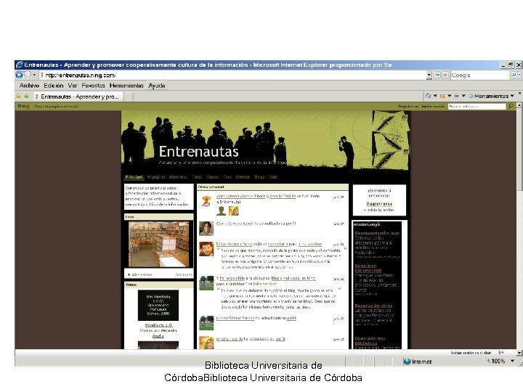Click the Internet zone globe in status bar
Viewport: 523px width, 392px height.
click(407, 362)
